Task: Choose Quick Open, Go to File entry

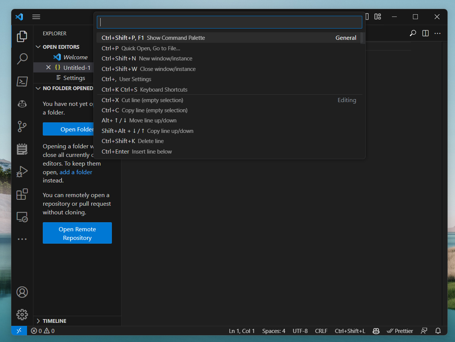Action: (x=229, y=48)
